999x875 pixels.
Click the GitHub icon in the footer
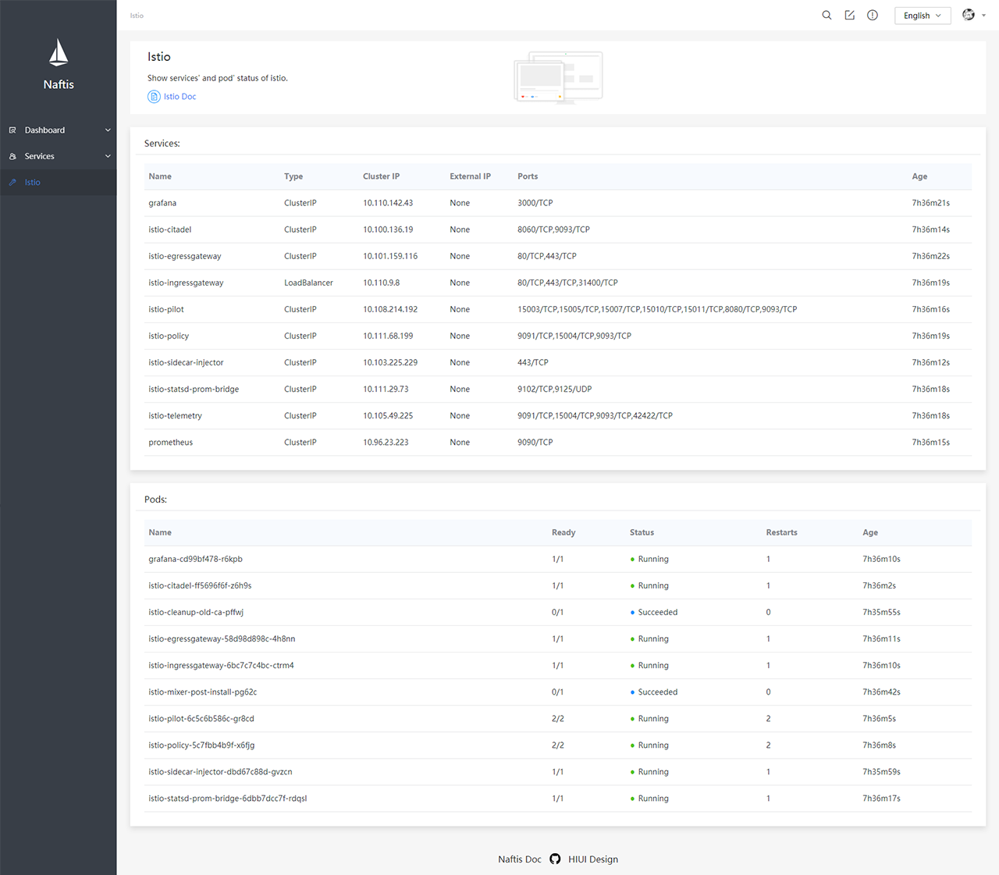[555, 859]
